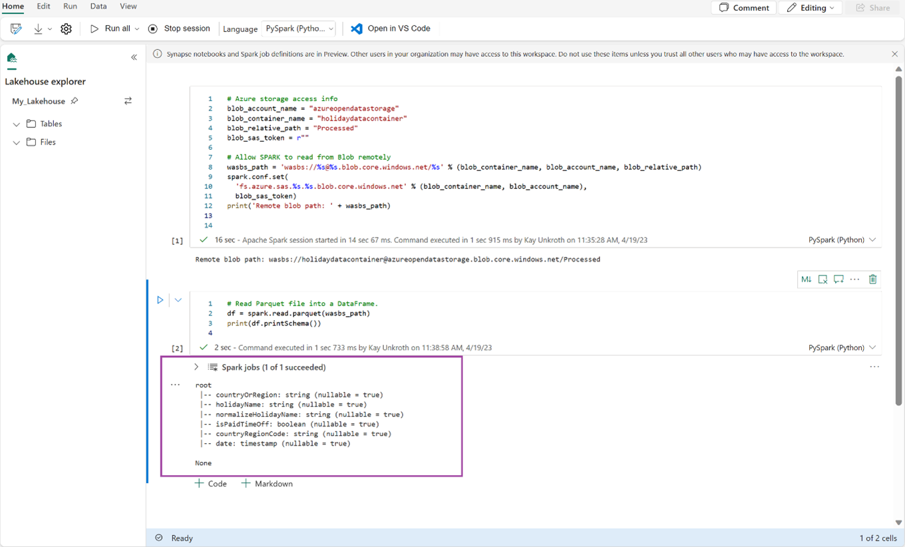Select the Files folder icon

click(31, 142)
